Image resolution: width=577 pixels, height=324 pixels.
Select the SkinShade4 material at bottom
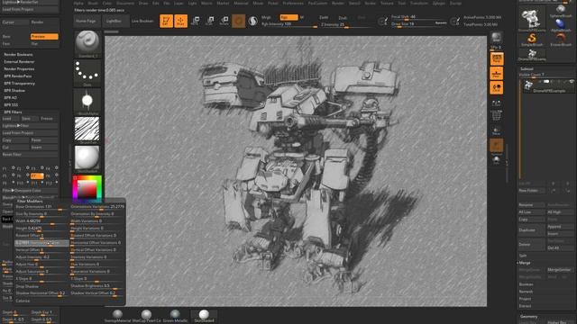tap(204, 316)
